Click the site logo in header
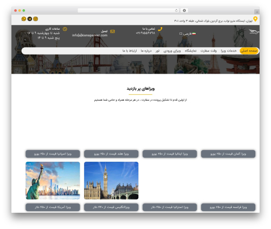This screenshot has width=271, height=229. pos(254,32)
